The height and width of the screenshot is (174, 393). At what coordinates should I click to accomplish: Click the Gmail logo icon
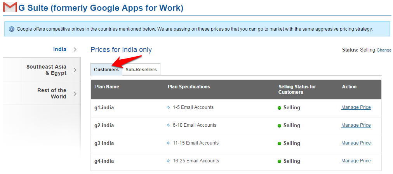[10, 8]
